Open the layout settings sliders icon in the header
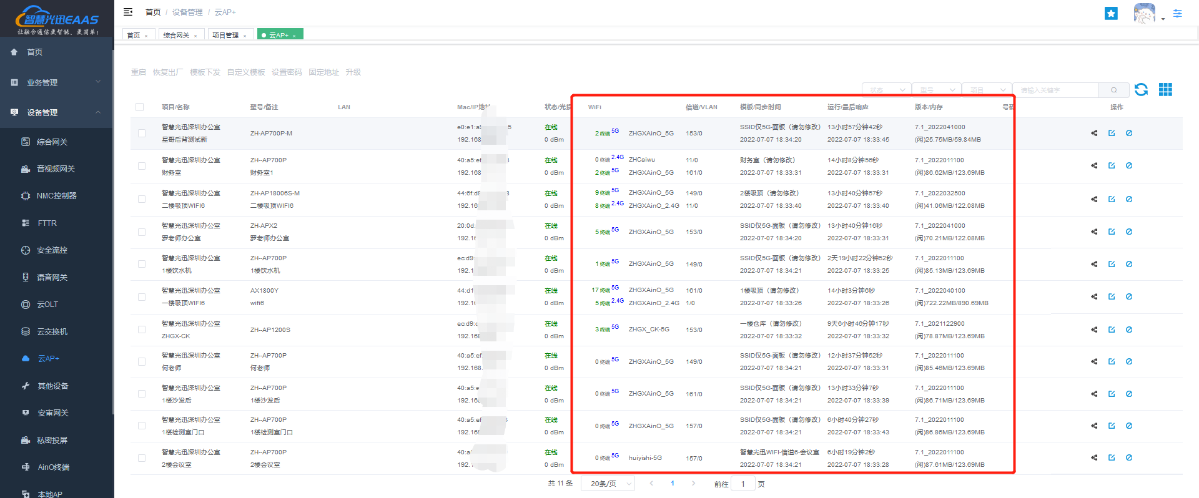 (1177, 13)
